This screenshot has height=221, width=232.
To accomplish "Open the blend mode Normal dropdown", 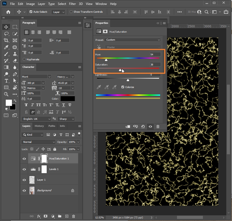I will tap(38, 142).
